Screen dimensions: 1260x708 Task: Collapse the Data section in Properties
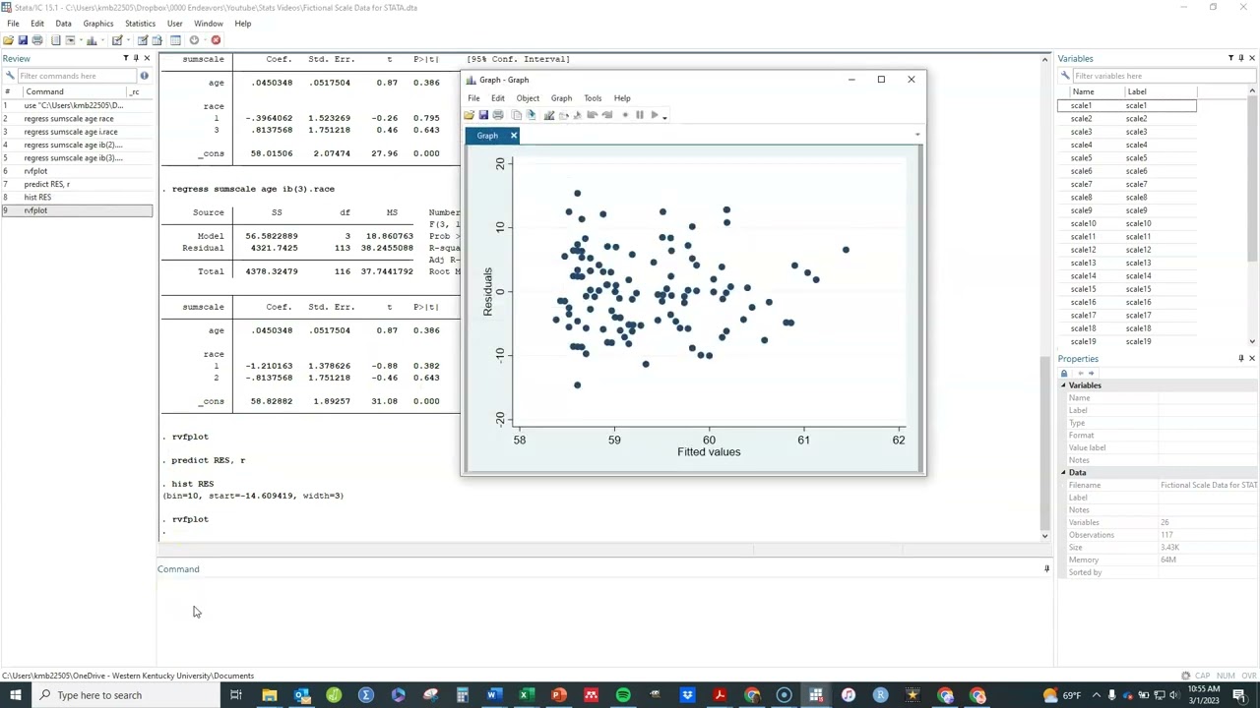pos(1063,473)
